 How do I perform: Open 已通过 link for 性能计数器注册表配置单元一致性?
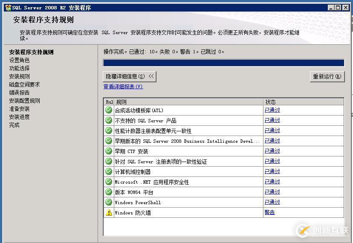272,130
